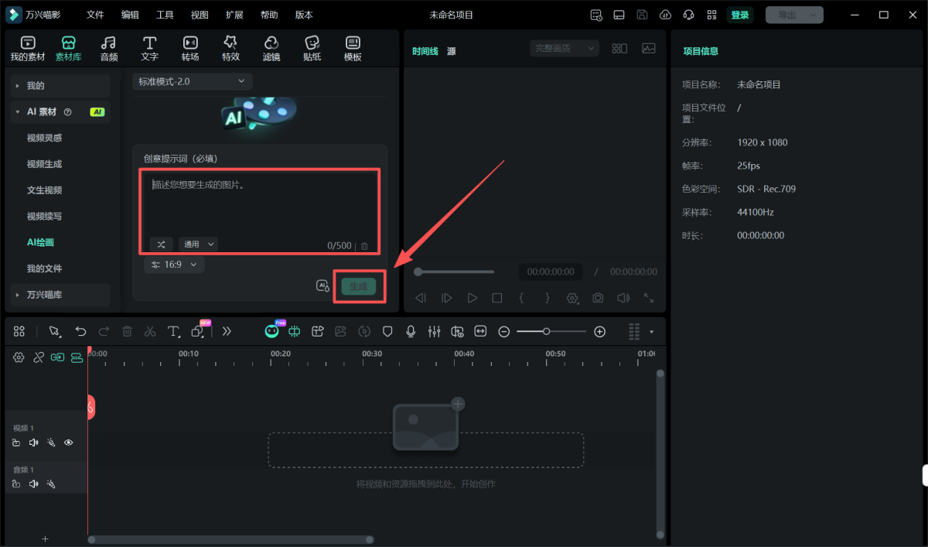Open the 标准模式-2.0 mode dropdown
928x547 pixels.
(192, 81)
